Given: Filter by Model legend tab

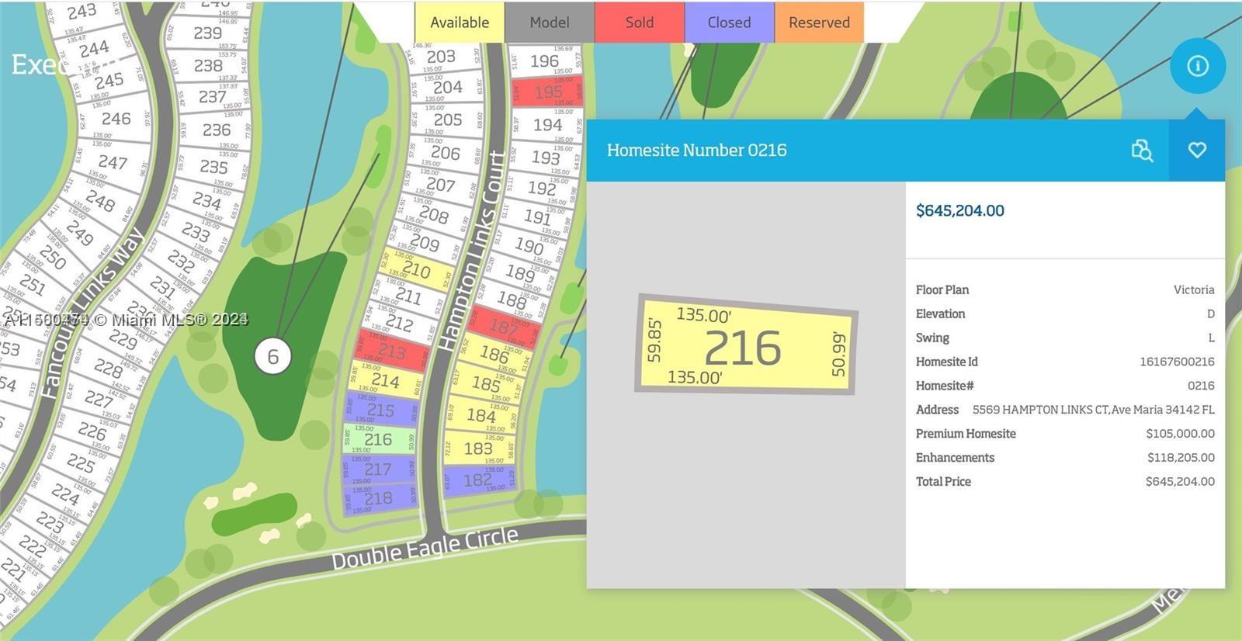Looking at the screenshot, I should coord(550,23).
